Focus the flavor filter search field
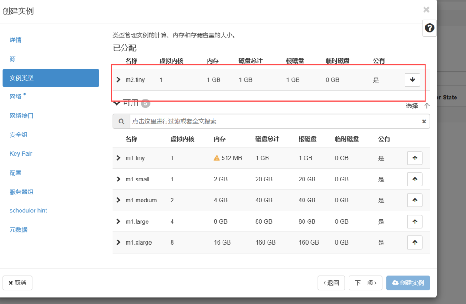Image resolution: width=466 pixels, height=304 pixels. [273, 122]
